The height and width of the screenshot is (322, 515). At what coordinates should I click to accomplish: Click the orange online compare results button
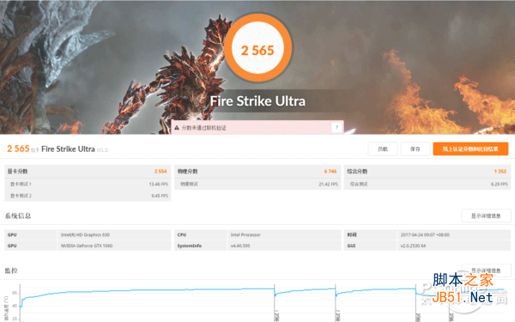pos(470,149)
